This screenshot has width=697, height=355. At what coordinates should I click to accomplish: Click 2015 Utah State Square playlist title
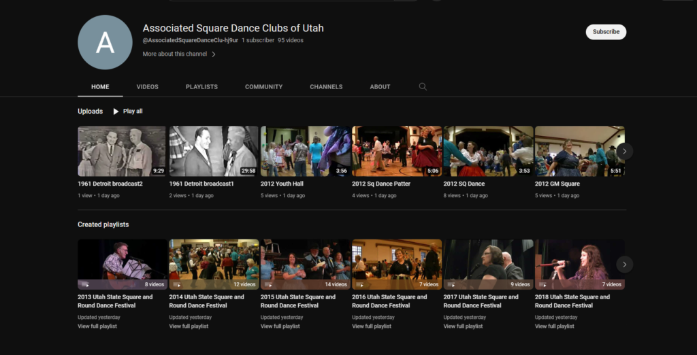click(x=298, y=301)
